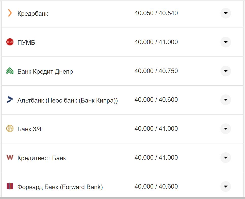Open the Кредобанк bank name link
245x199 pixels.
(33, 14)
